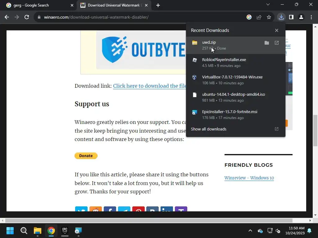Click the Google icon in the address bar
The width and height of the screenshot is (318, 238).
click(249, 17)
